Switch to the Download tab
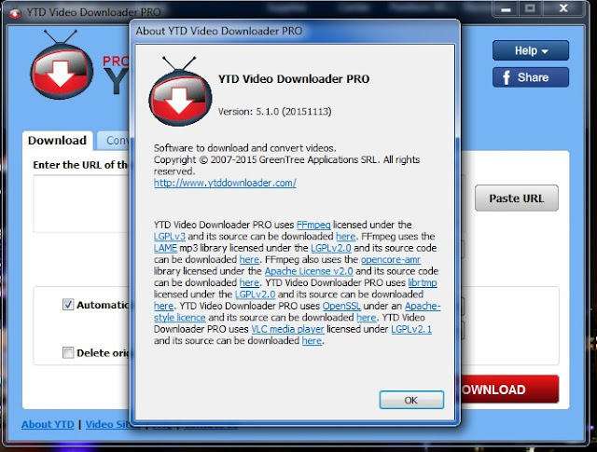 57,141
